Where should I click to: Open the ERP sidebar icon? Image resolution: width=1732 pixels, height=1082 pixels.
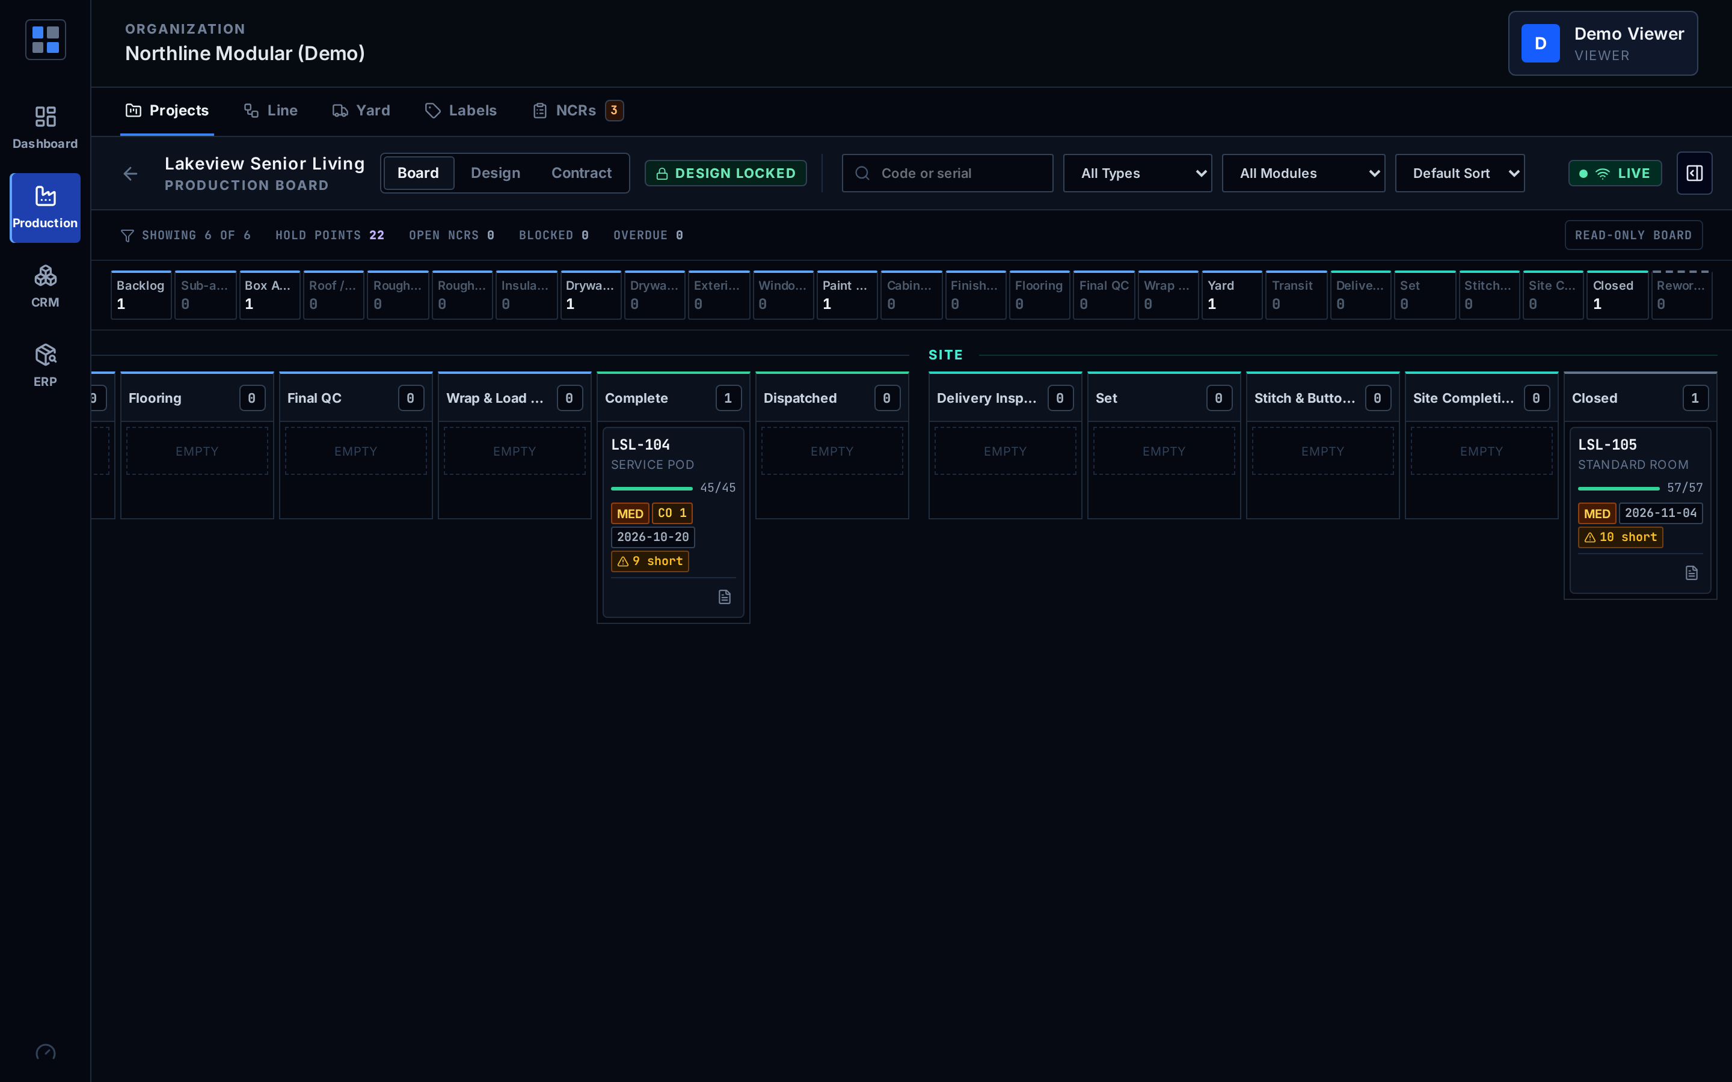tap(45, 365)
